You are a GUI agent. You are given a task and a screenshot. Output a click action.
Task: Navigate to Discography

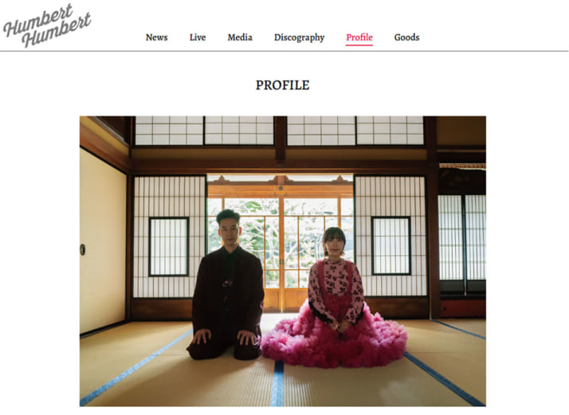[299, 37]
